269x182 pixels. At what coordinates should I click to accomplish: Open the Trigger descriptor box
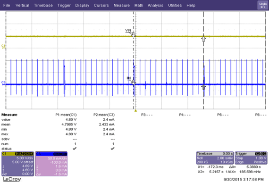click(251, 157)
